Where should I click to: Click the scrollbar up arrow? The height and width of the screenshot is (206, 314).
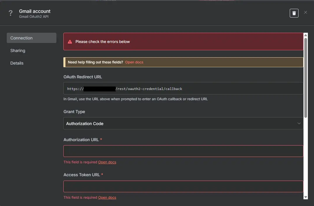pos(306,35)
